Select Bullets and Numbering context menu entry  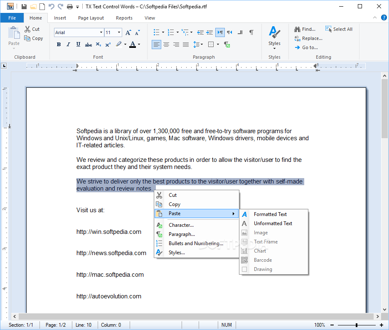pos(196,243)
